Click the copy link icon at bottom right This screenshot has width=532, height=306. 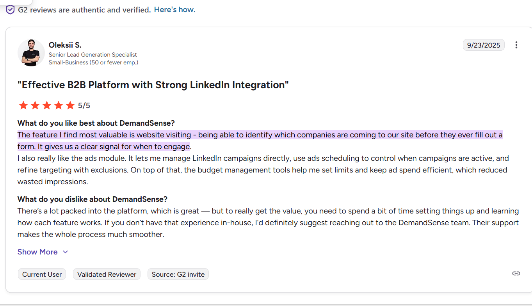click(516, 274)
